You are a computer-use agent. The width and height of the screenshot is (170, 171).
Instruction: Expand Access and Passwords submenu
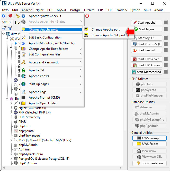[52, 62]
